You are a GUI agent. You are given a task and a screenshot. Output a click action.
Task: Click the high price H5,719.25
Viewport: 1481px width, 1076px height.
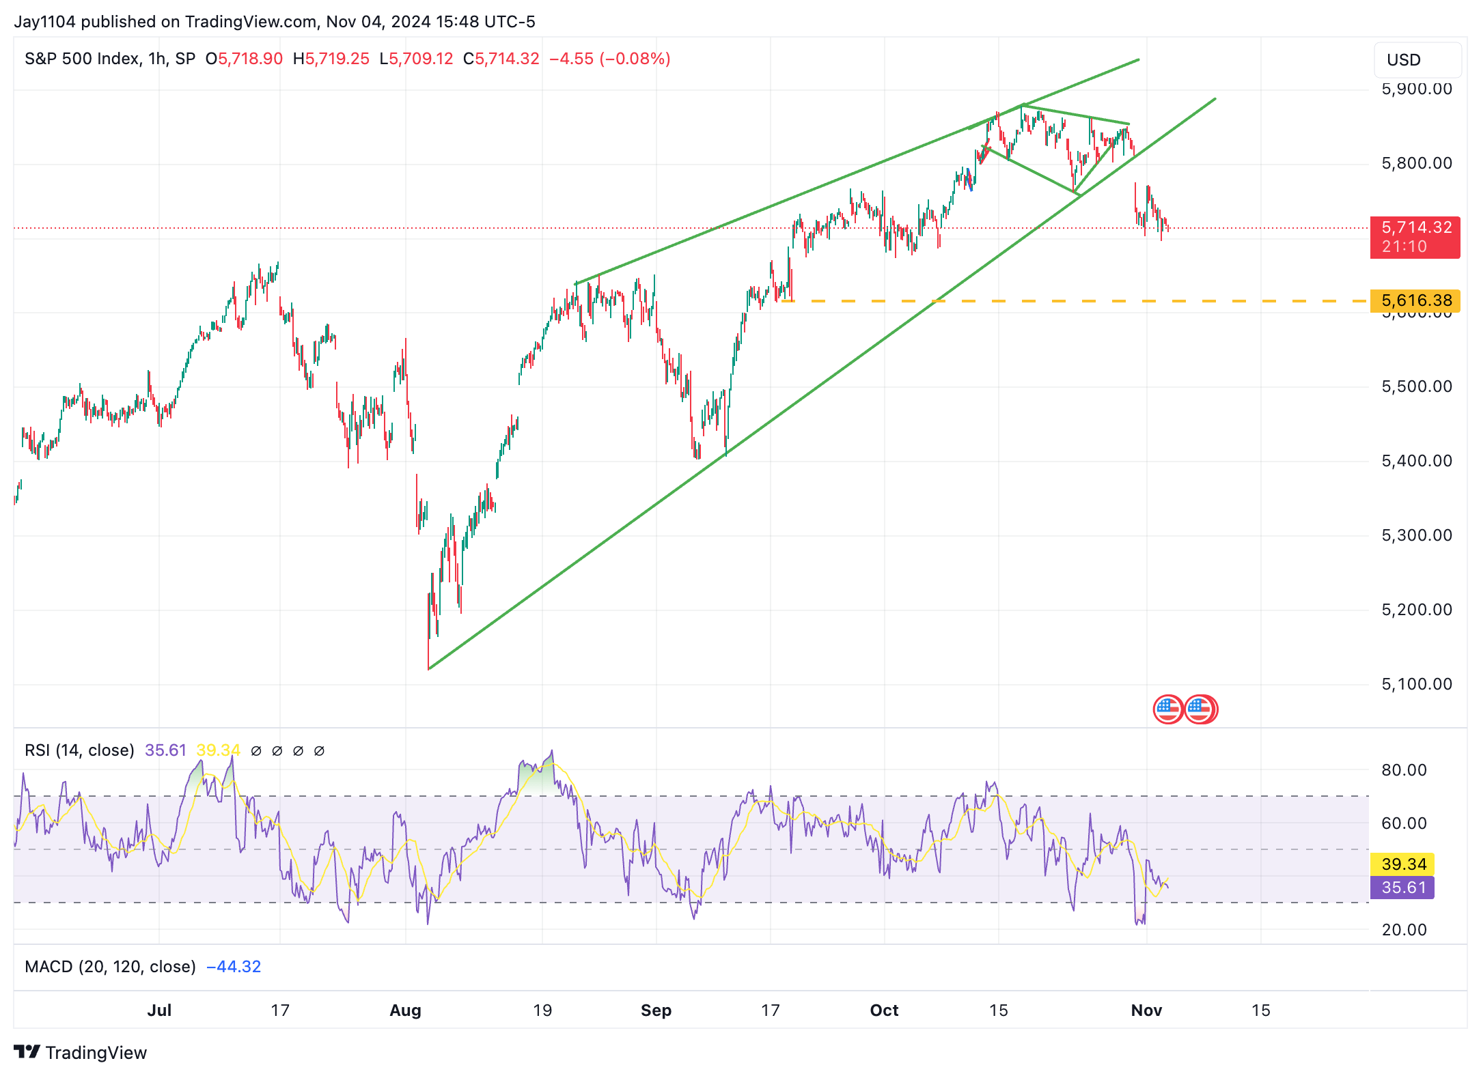pyautogui.click(x=331, y=59)
